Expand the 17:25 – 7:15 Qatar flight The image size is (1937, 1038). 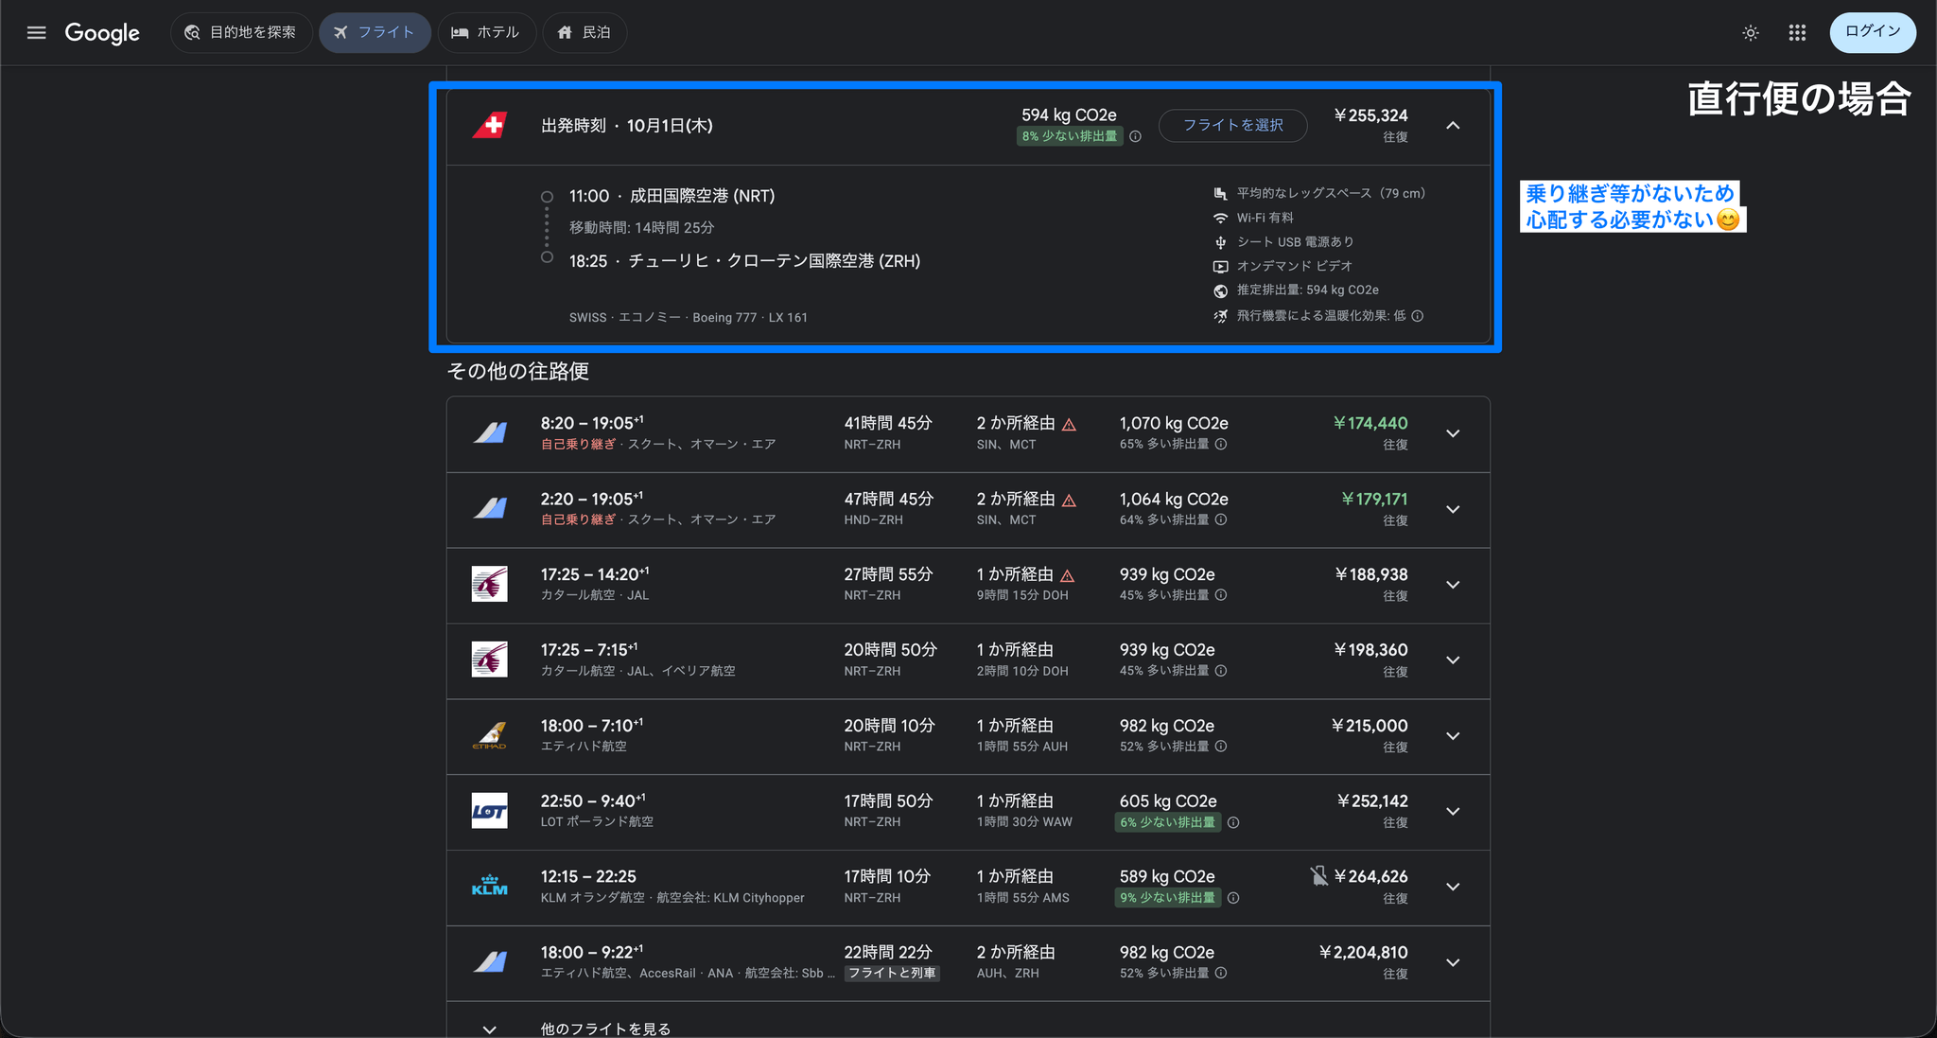pyautogui.click(x=1453, y=660)
